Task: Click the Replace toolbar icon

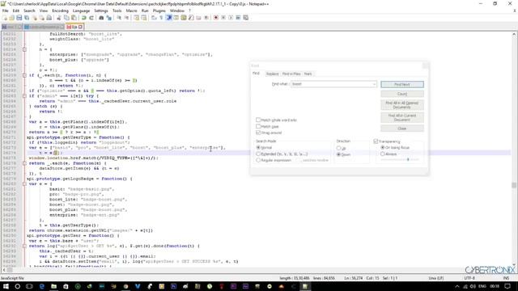Action: coord(108,18)
